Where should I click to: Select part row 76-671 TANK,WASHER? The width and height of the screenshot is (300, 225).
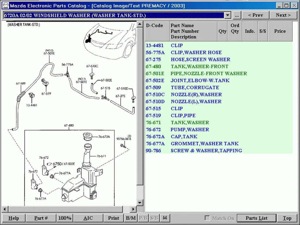click(219, 123)
